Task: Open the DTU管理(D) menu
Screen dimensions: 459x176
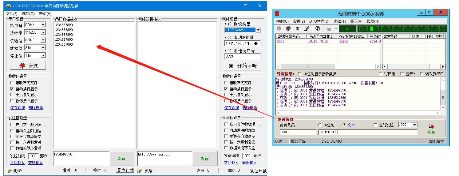Action: click(319, 21)
